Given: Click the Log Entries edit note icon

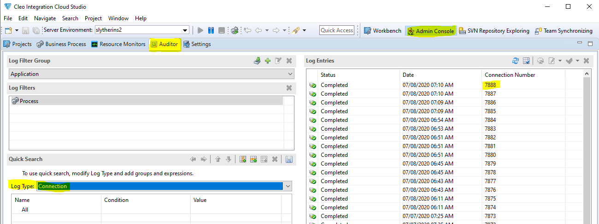Looking at the screenshot, I should (552, 61).
